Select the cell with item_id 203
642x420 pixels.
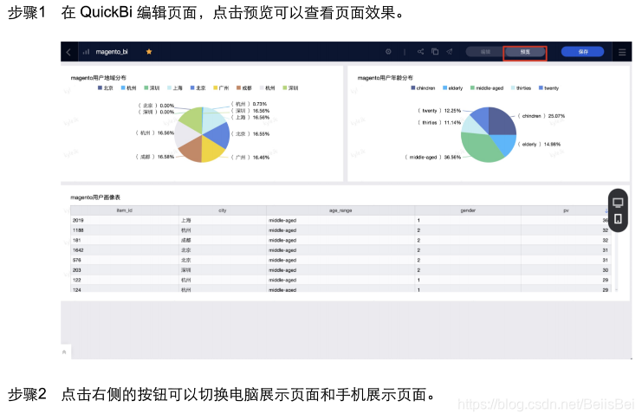click(x=125, y=270)
